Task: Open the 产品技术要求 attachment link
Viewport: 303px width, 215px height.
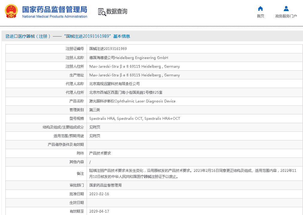Action: click(100, 153)
